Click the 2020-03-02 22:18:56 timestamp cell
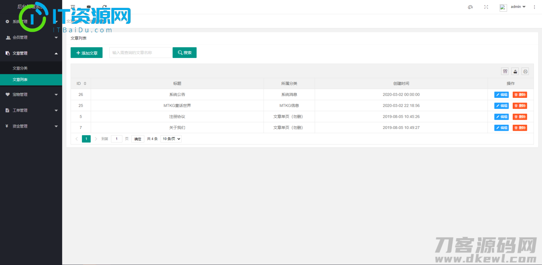Screen dimensions: 542x265 click(401, 106)
